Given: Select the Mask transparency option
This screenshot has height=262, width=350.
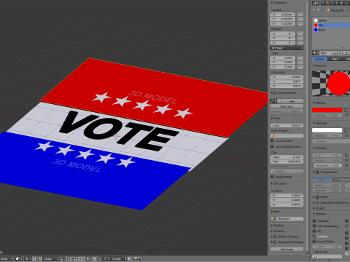Looking at the screenshot, I should (322, 179).
